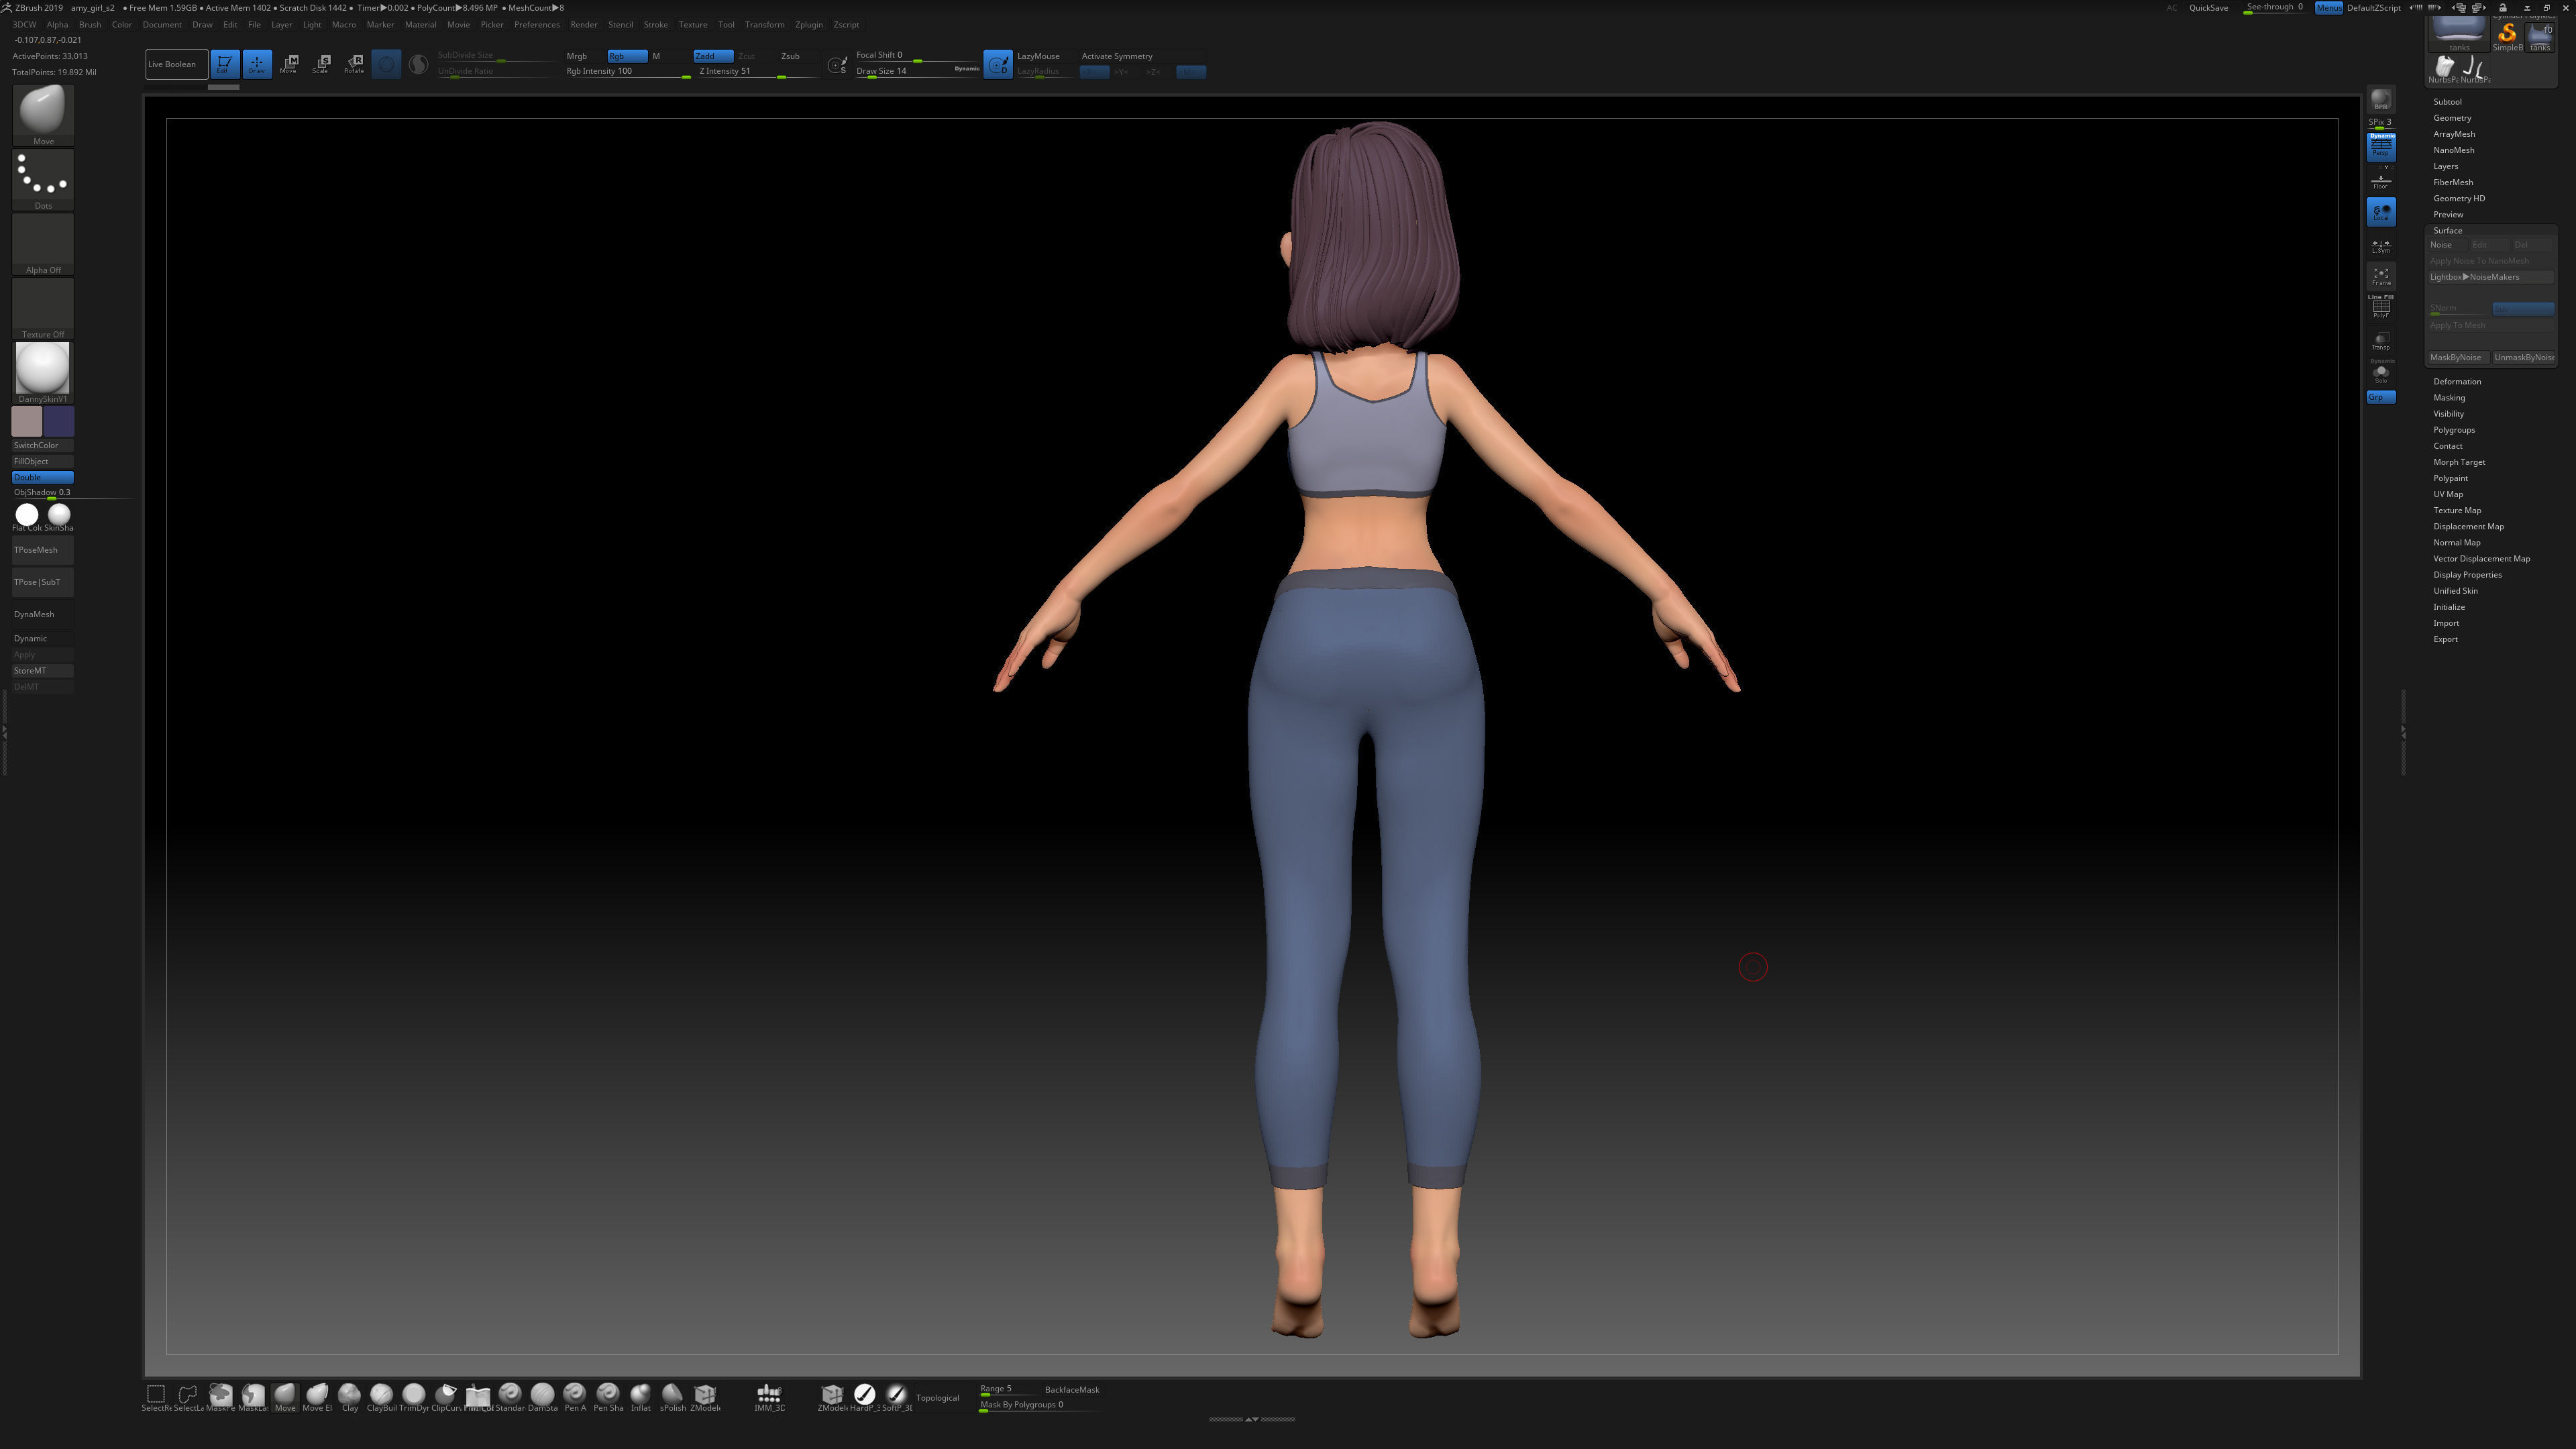Toggle PolyF polyframe display icon
This screenshot has width=2576, height=1449.
pos(2380,308)
